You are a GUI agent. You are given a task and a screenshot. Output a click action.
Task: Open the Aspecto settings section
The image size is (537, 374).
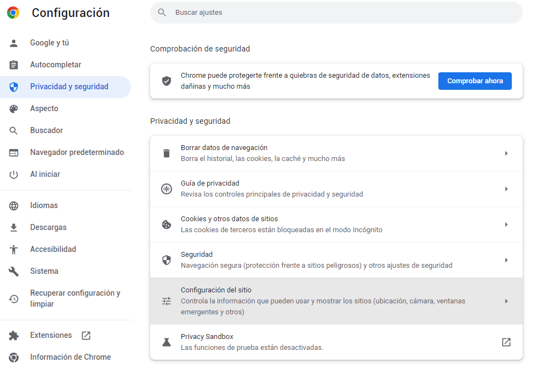[65, 109]
